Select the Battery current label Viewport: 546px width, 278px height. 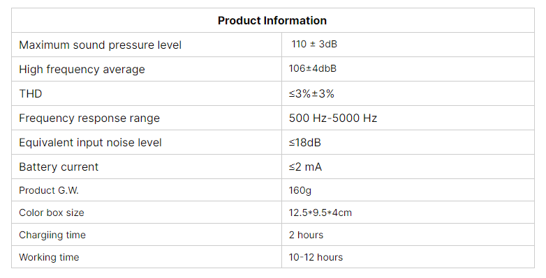pyautogui.click(x=59, y=167)
